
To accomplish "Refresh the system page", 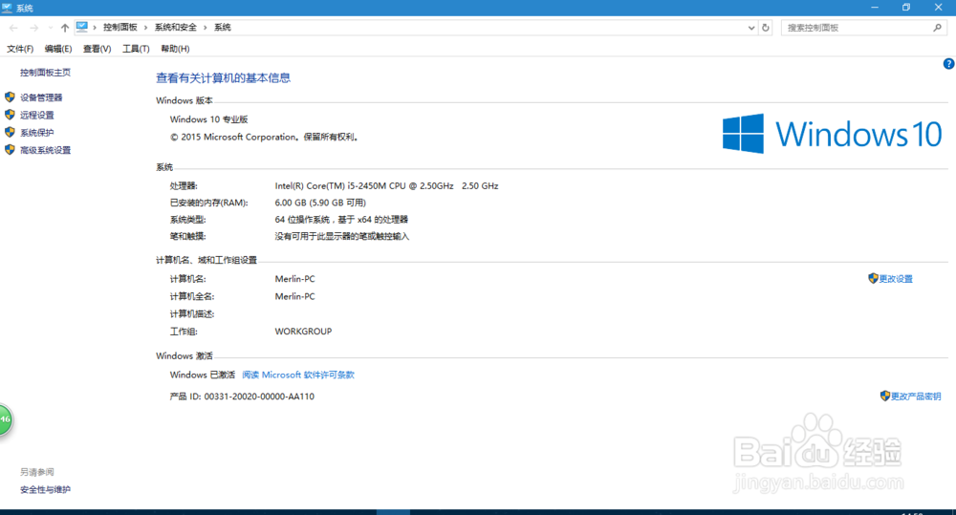I will point(766,28).
